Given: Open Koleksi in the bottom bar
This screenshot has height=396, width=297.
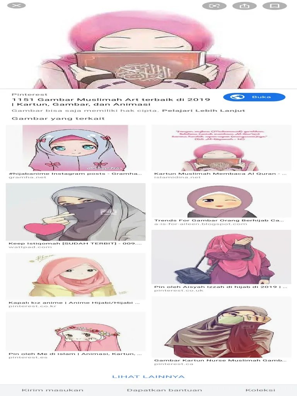Looking at the screenshot, I should (x=260, y=390).
